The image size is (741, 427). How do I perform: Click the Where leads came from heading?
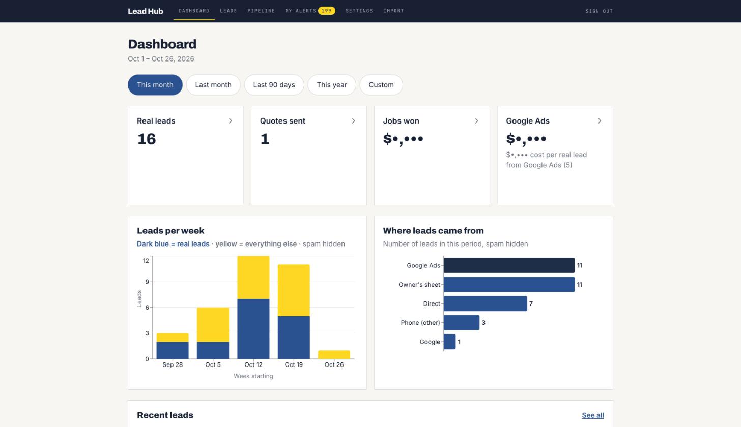click(433, 231)
